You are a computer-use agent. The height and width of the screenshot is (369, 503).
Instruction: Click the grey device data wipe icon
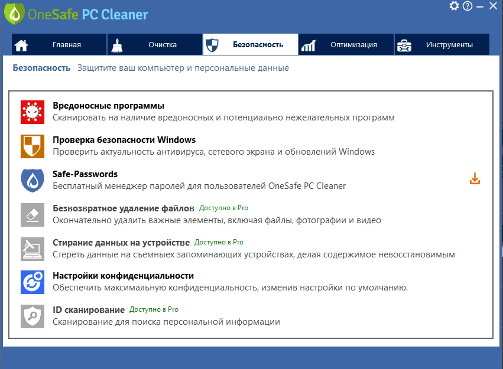click(x=33, y=249)
